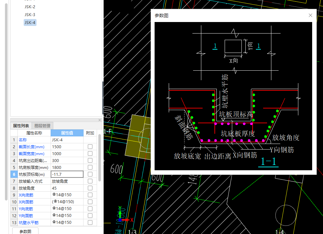The width and height of the screenshot is (323, 234).
Task: Click the 截面宽度(mm) property label
Action: pos(32,153)
